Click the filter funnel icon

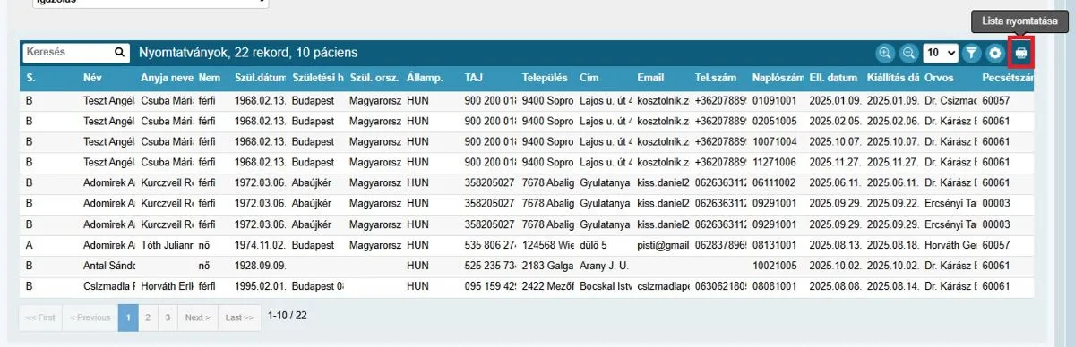(x=971, y=53)
